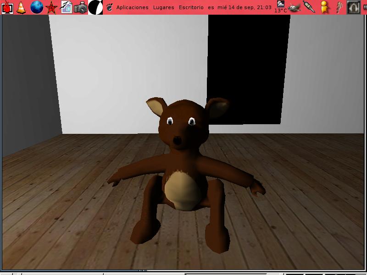Open the camera screenshot tool
This screenshot has height=275, width=367.
pyautogui.click(x=81, y=7)
